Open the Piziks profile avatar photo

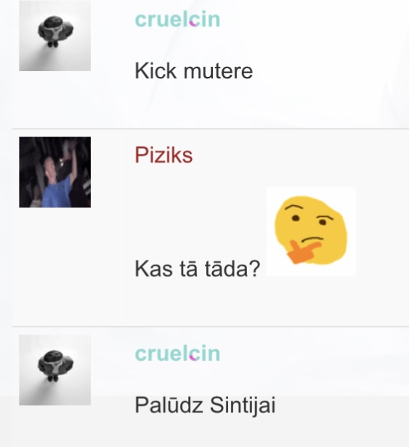[x=54, y=172]
